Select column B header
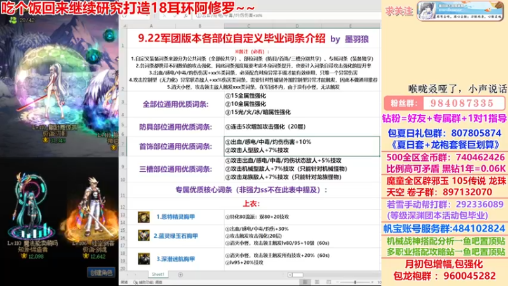The height and width of the screenshot is (286, 508). (199, 26)
